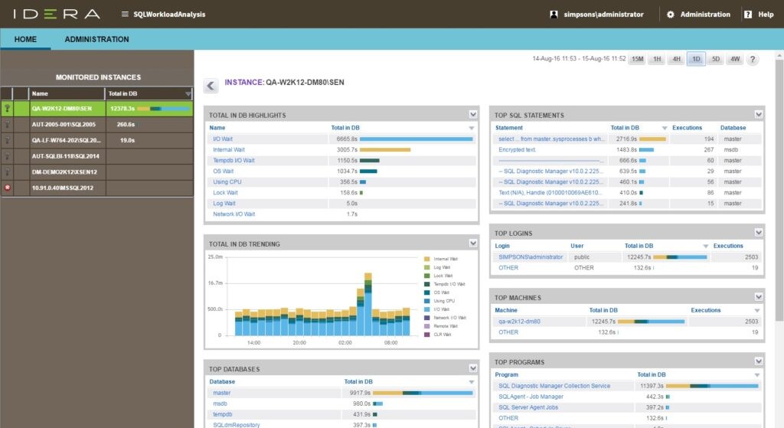Switch time range to 1H

[656, 60]
